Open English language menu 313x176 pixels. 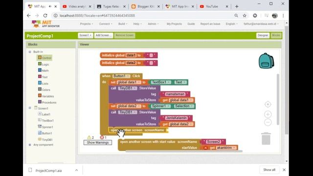(x=231, y=24)
